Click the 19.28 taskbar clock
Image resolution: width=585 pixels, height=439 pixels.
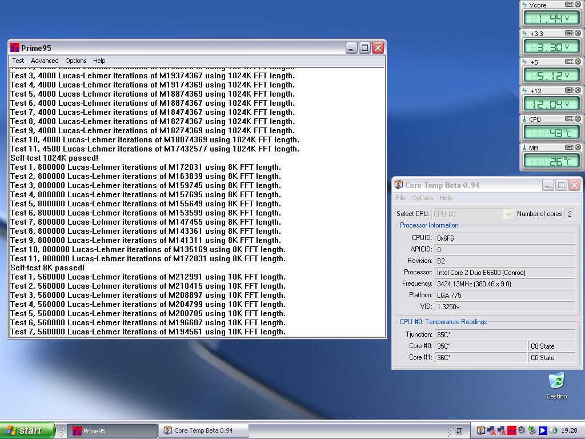click(569, 431)
